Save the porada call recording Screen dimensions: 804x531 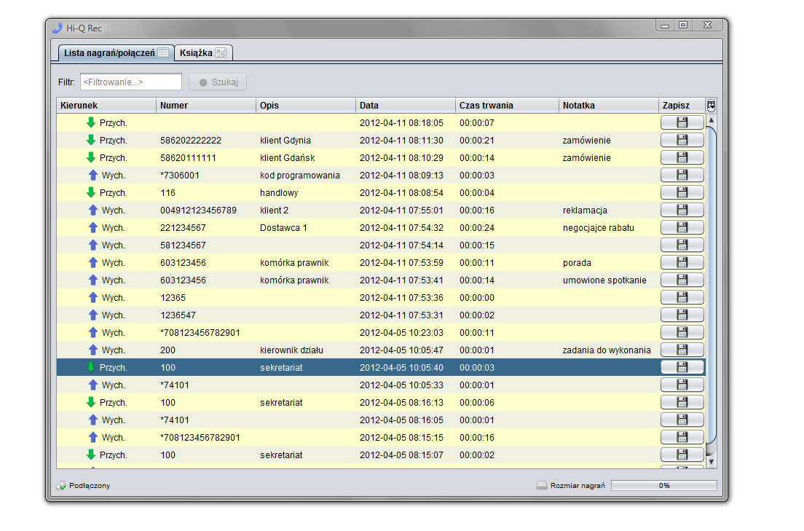coord(682,261)
